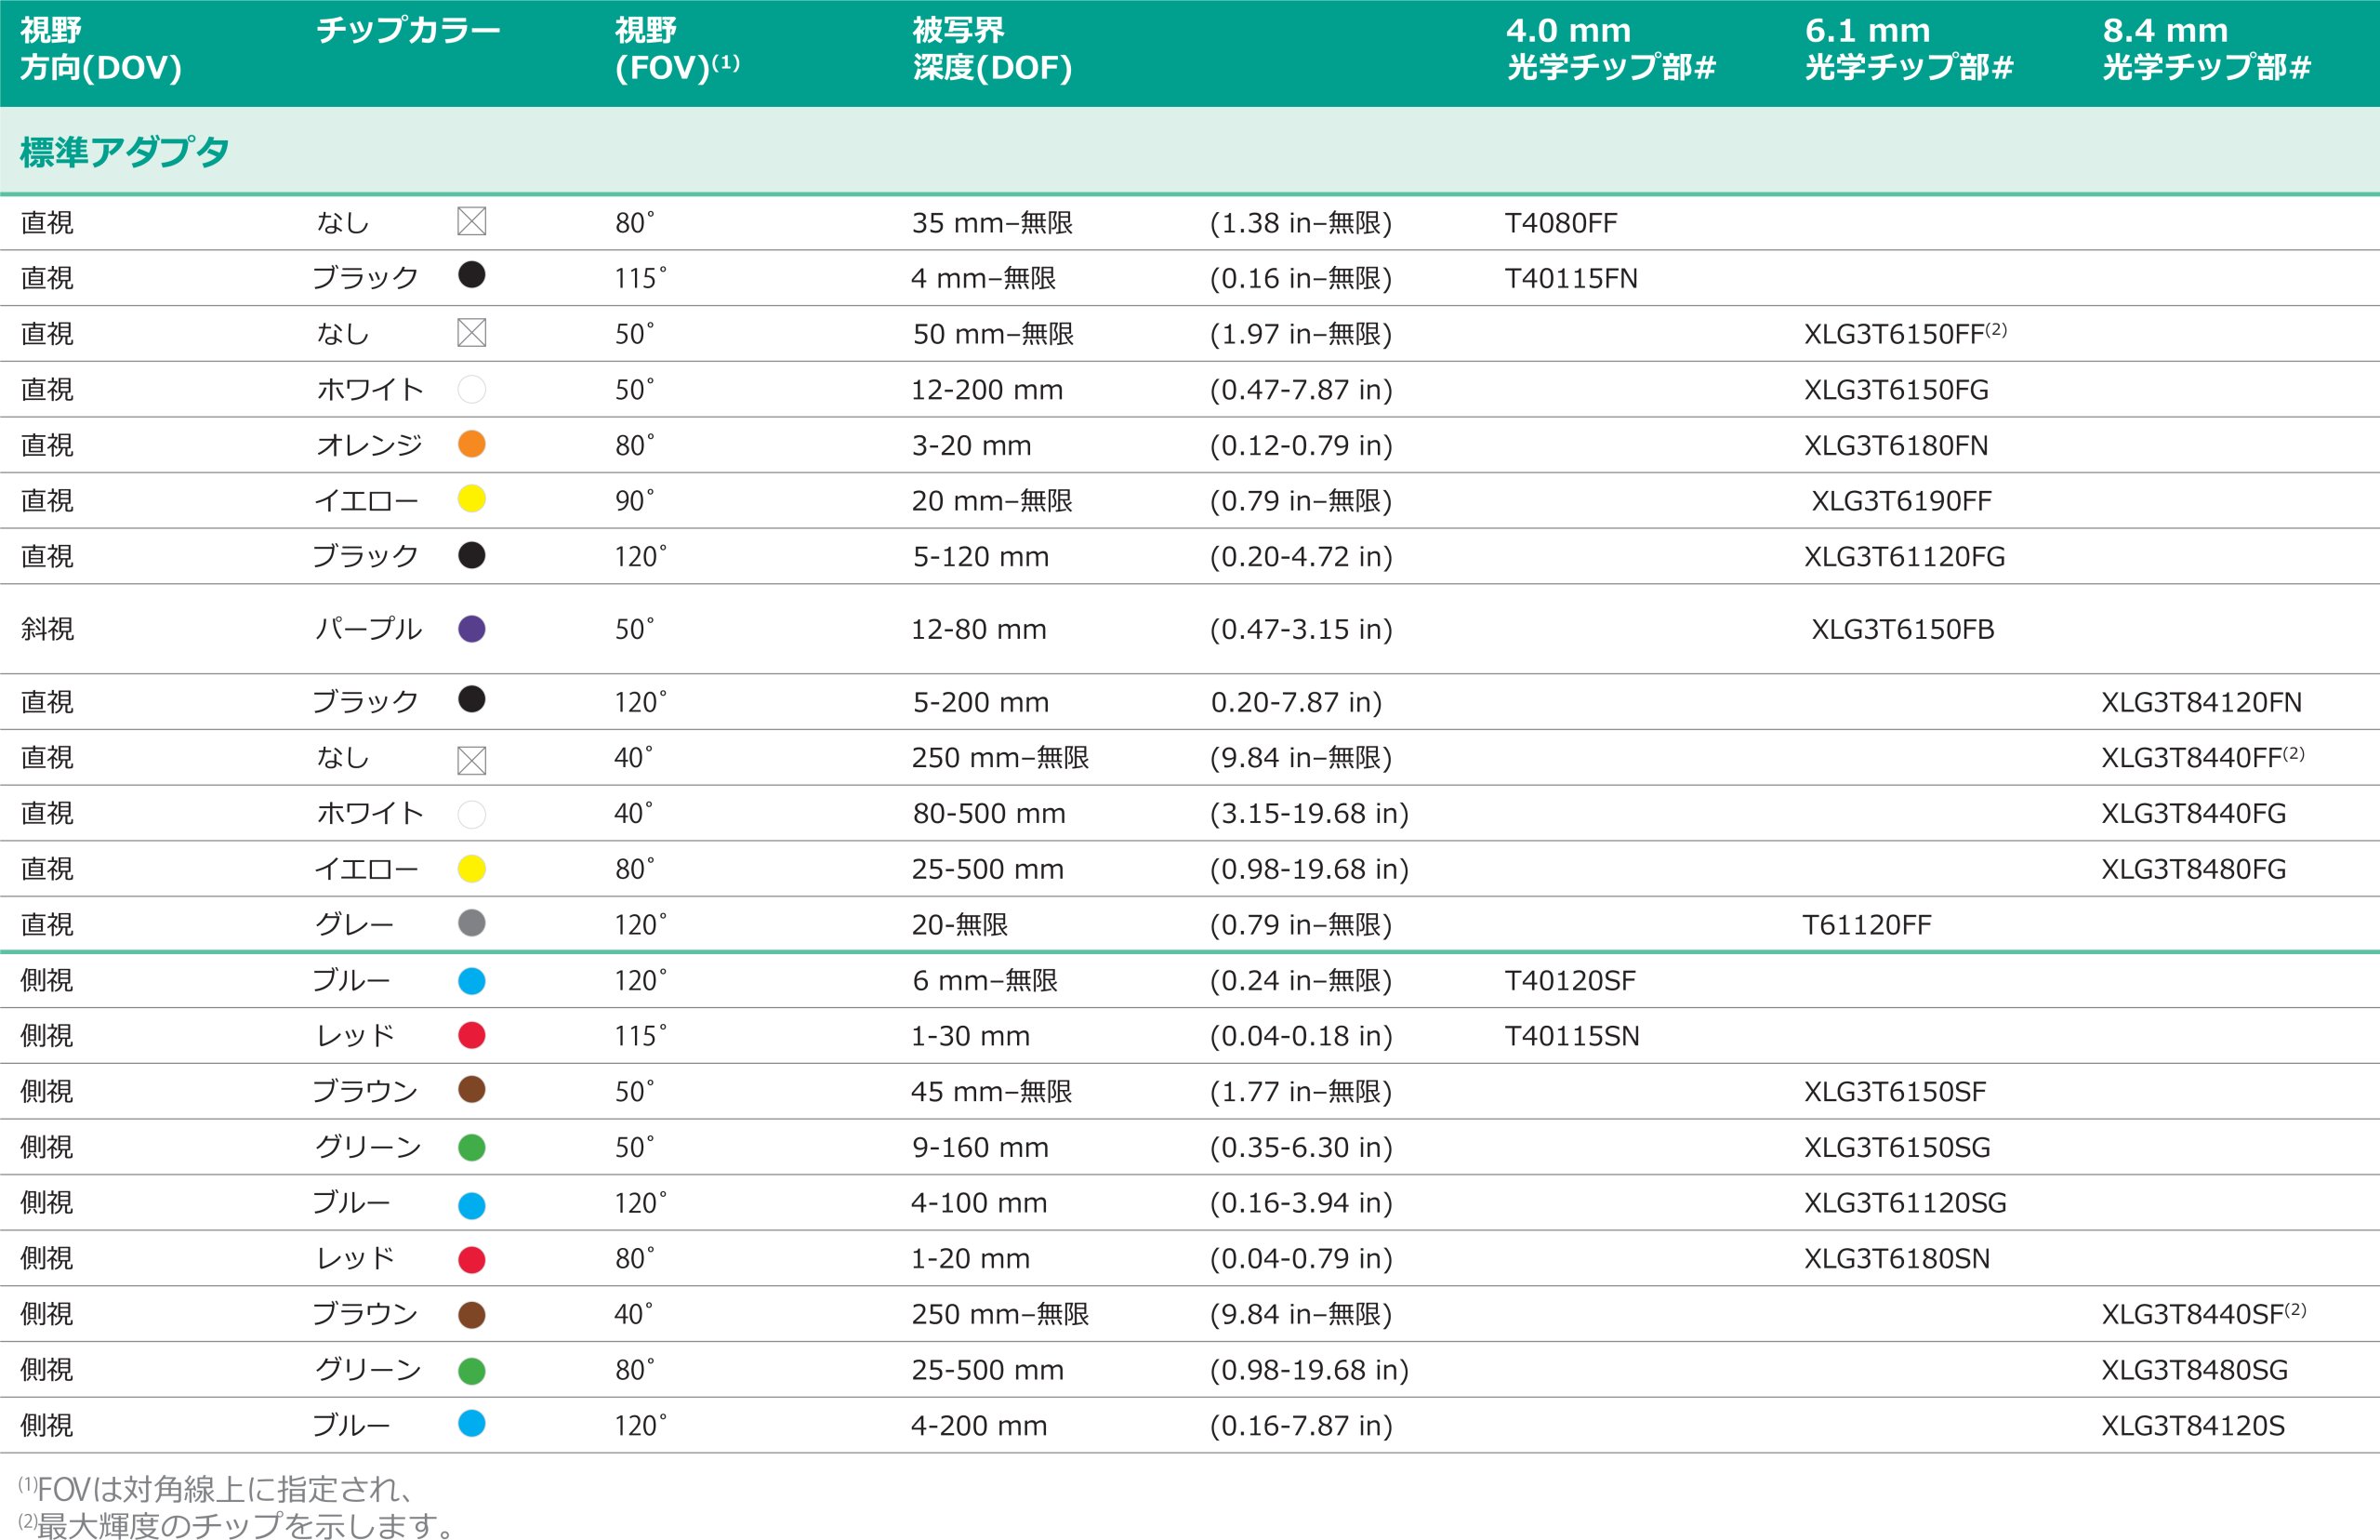The height and width of the screenshot is (1540, 2380).
Task: Click part number XLG3T61120FG
Action: tap(1904, 557)
